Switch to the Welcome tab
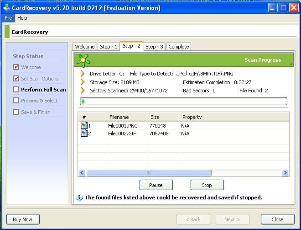This screenshot has width=301, height=230. (x=85, y=47)
